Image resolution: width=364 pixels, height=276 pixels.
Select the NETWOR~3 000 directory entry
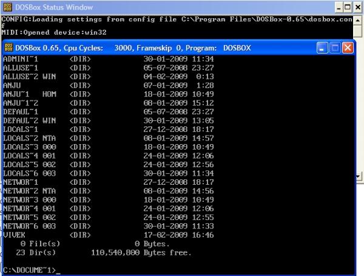point(109,199)
